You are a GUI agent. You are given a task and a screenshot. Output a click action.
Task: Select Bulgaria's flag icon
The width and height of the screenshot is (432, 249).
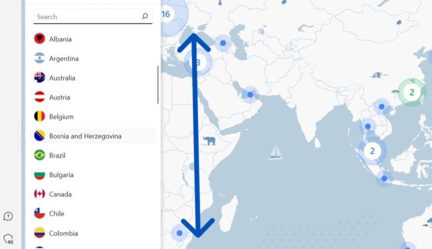point(39,175)
